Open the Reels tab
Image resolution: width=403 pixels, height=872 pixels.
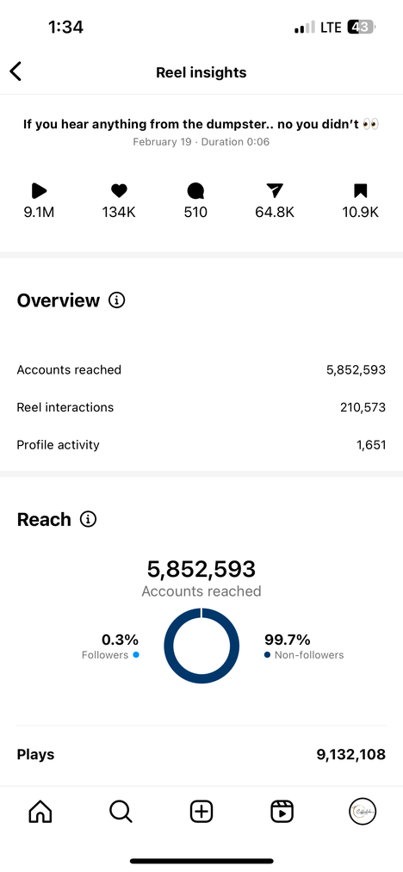click(x=282, y=812)
